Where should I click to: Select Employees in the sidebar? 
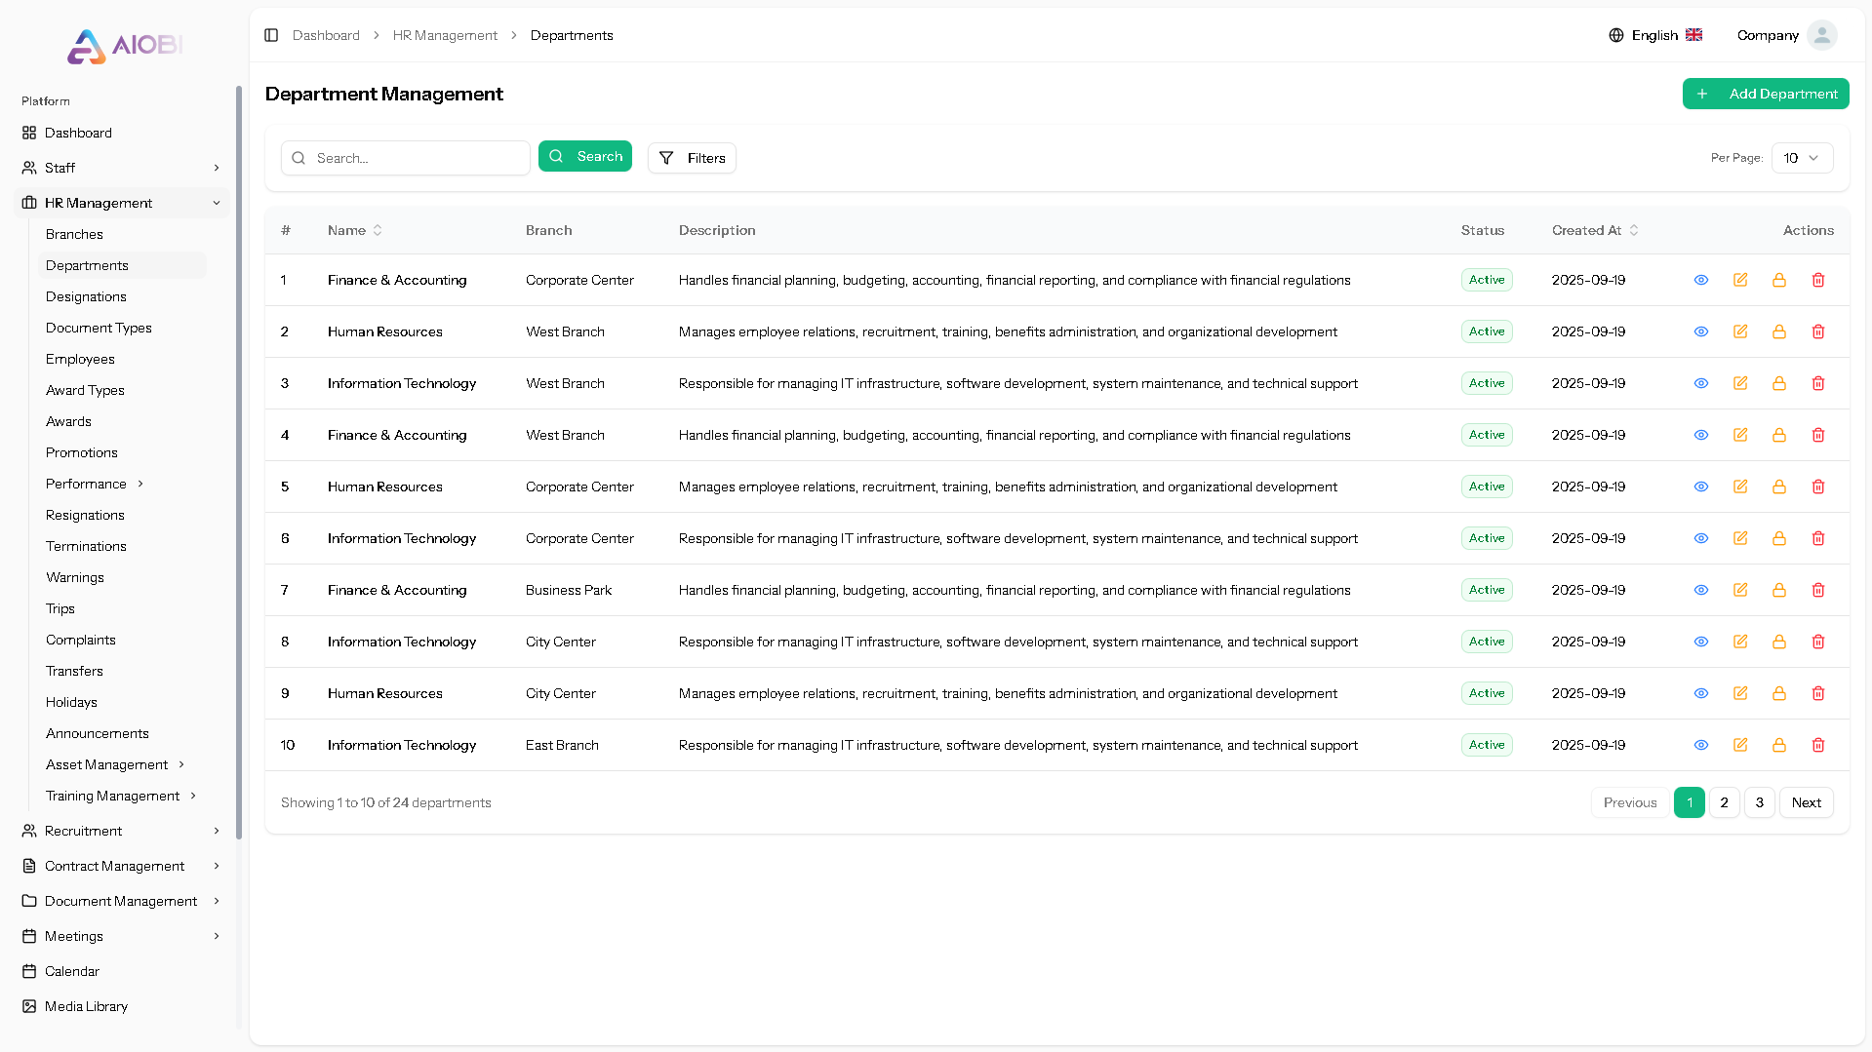[x=80, y=359]
